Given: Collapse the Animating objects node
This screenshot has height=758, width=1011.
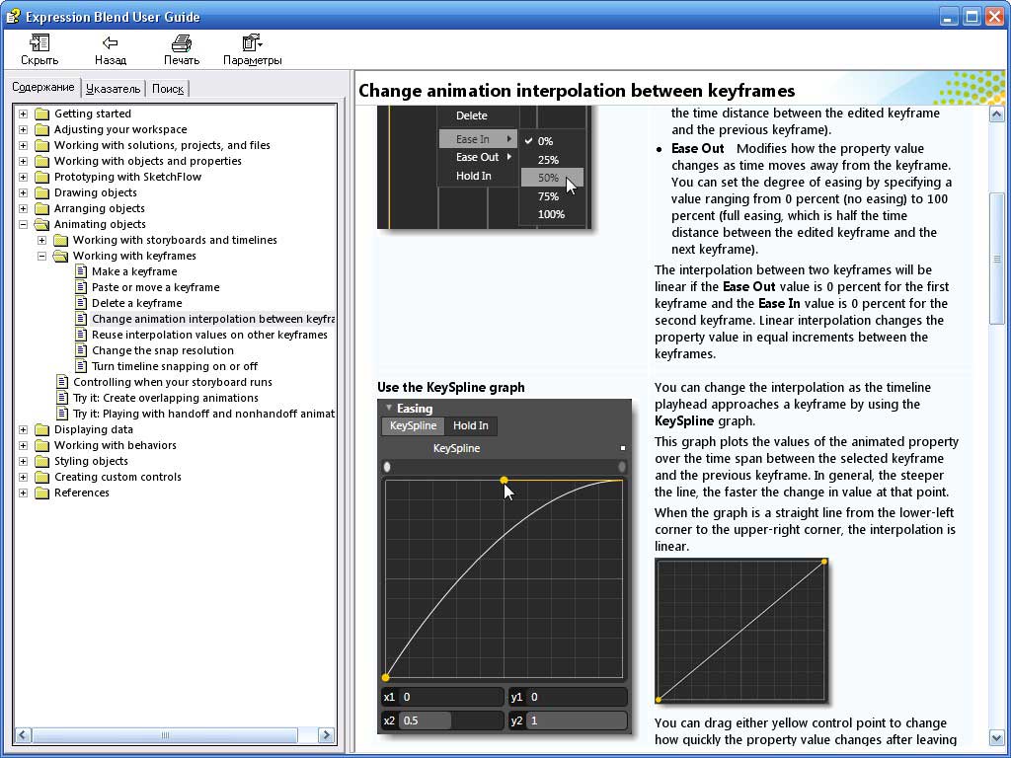Looking at the screenshot, I should [x=24, y=224].
